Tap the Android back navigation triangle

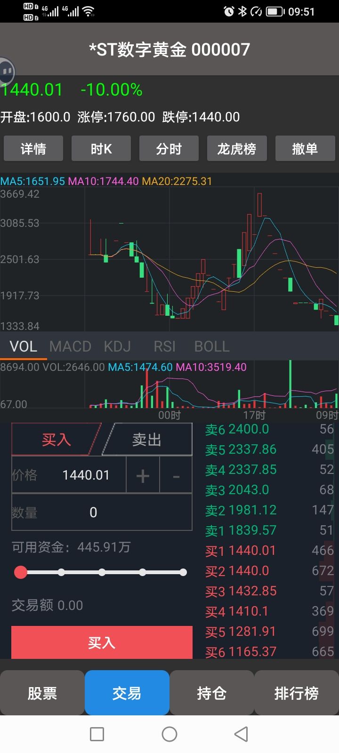click(x=241, y=734)
